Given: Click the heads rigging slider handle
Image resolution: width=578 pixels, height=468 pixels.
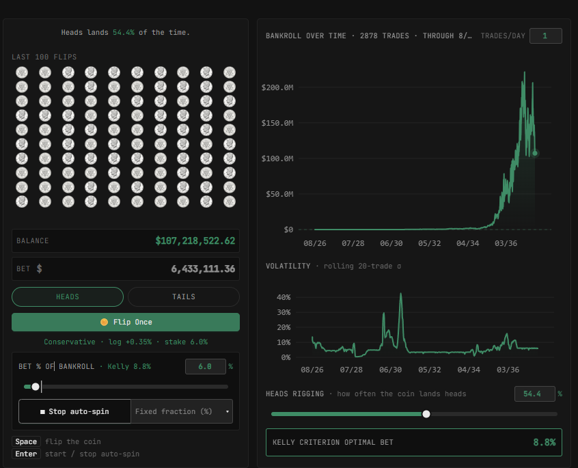Looking at the screenshot, I should 426,414.
